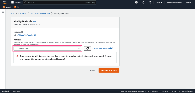Open the EC2 favorite shortcut
Viewport: 195px width, 93px height.
17,7
